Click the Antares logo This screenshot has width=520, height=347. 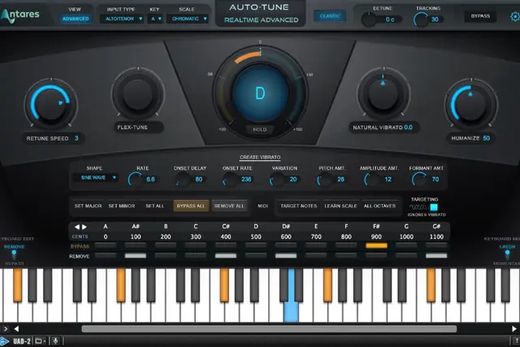19,15
